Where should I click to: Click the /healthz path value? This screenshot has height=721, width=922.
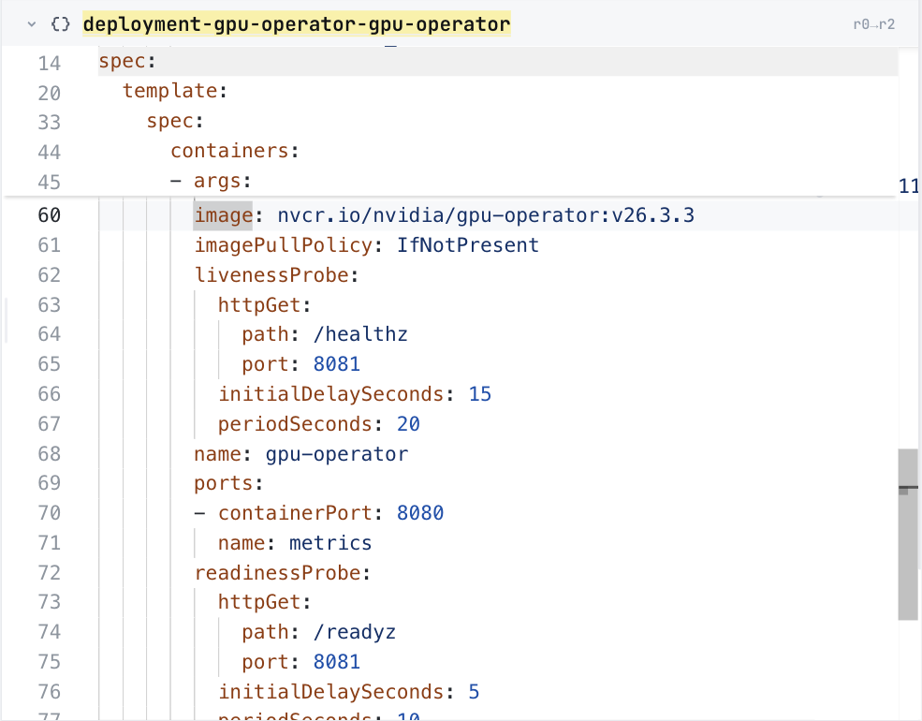(x=359, y=334)
